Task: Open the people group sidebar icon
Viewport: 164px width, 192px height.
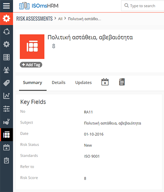Action: [6, 70]
